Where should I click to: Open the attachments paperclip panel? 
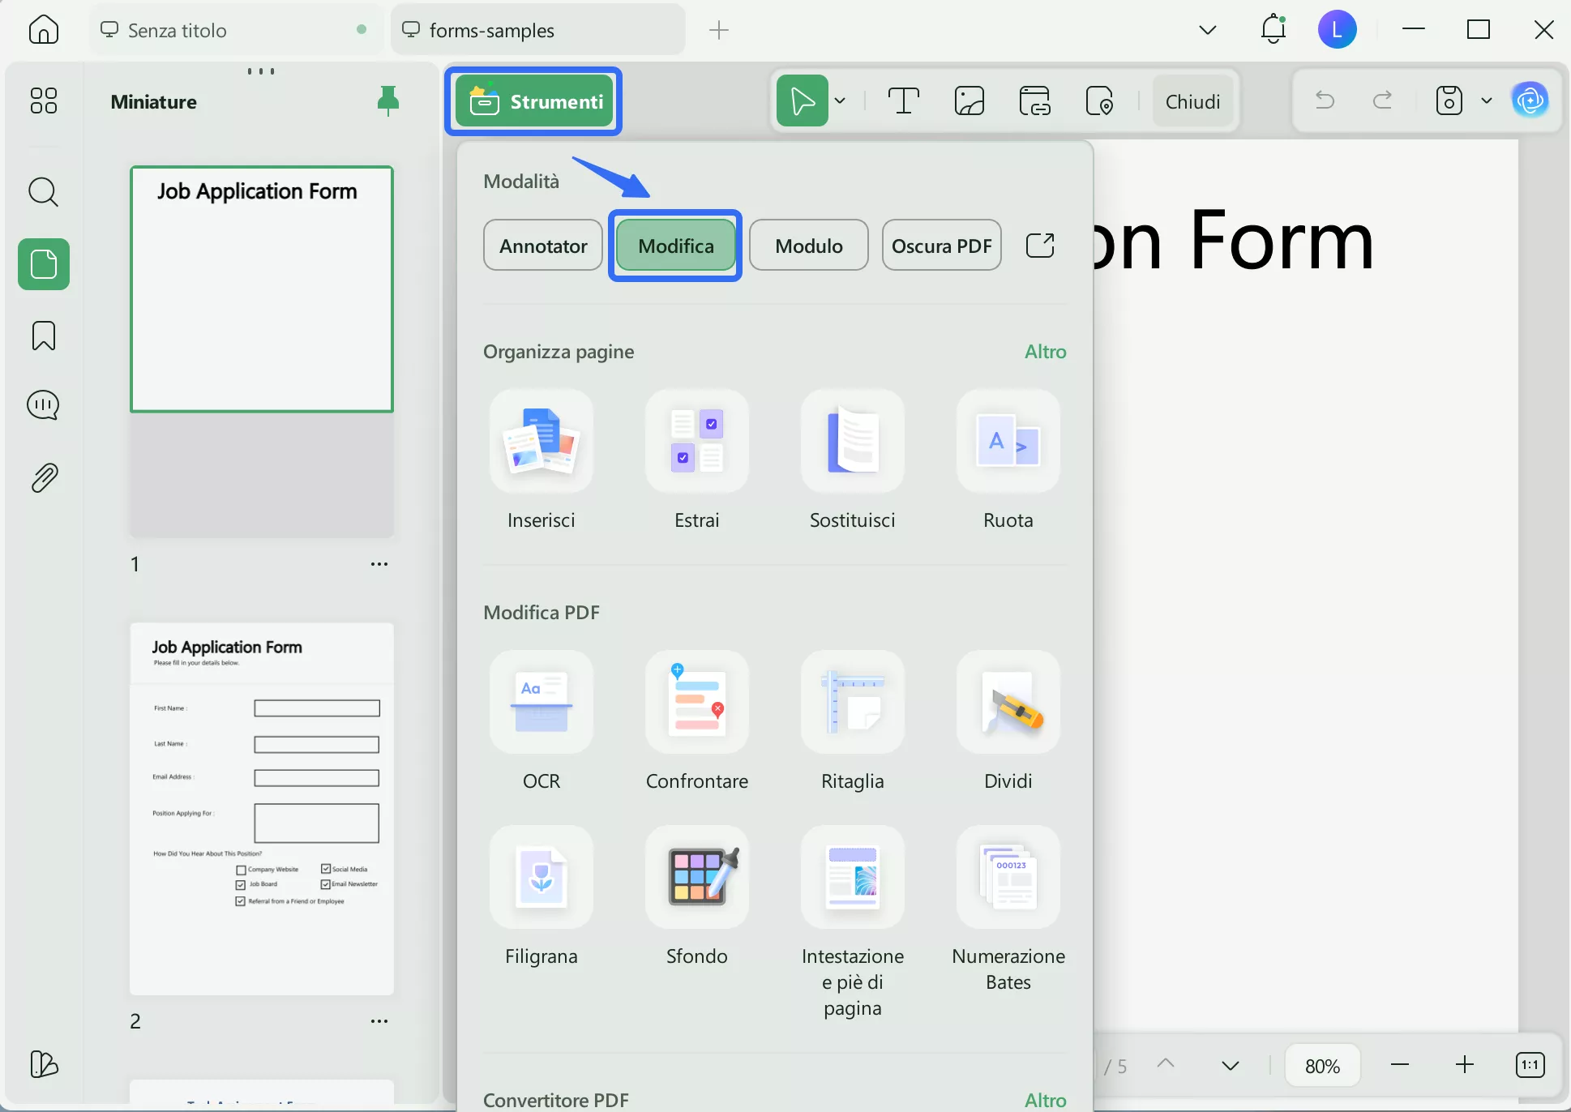(x=44, y=478)
